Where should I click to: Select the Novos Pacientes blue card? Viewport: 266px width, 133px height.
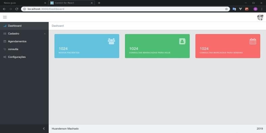click(x=87, y=46)
